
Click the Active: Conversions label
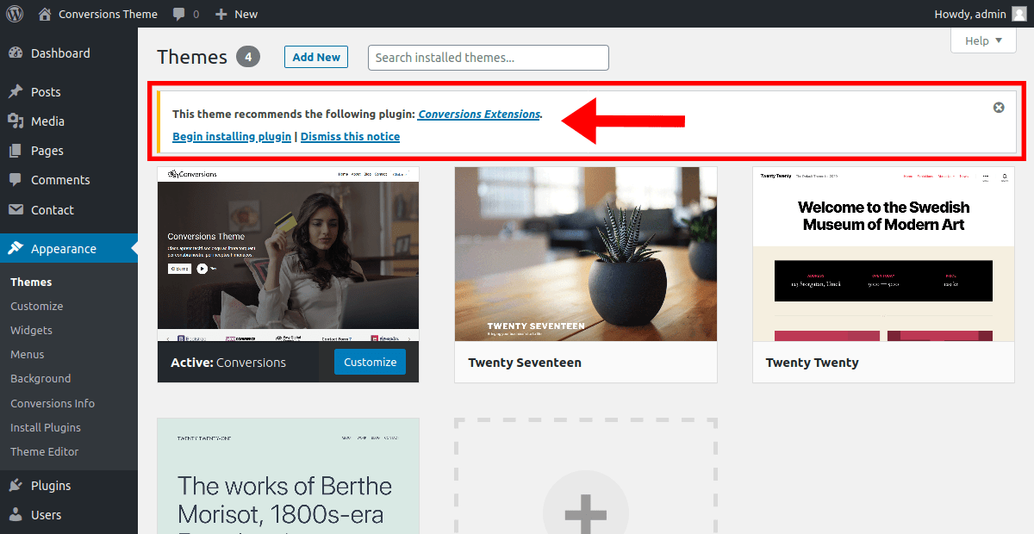pos(228,363)
